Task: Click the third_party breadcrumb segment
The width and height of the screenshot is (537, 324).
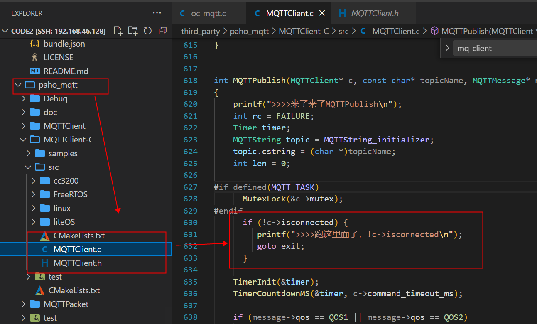Action: coord(201,31)
